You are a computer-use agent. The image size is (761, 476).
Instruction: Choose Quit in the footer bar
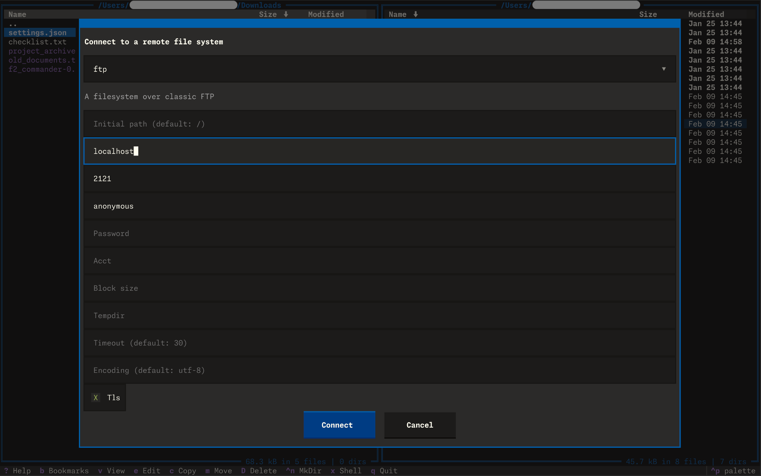[x=384, y=471]
